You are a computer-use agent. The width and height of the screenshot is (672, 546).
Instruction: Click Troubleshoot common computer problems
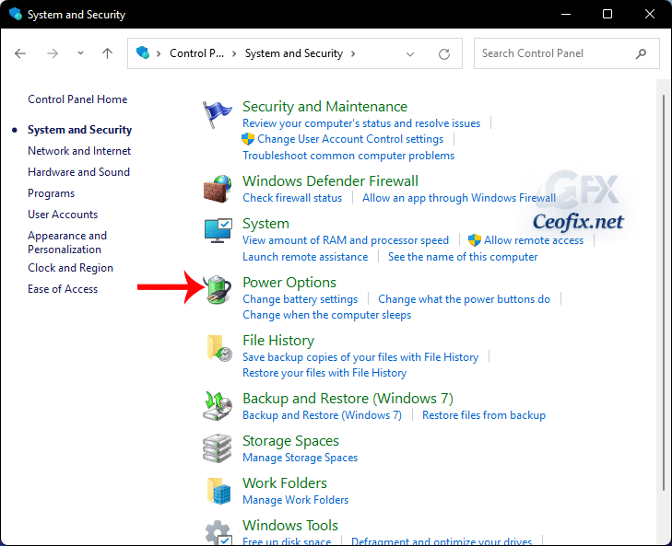348,156
